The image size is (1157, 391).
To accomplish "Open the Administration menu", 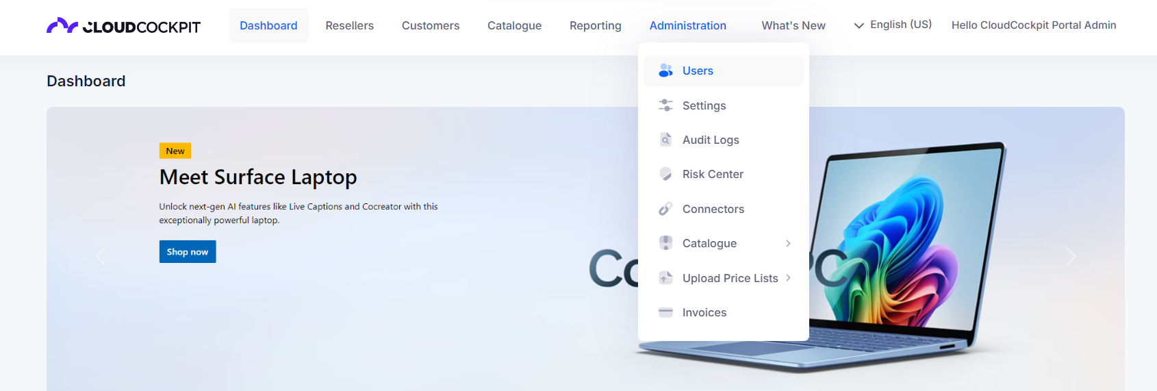I will [x=687, y=25].
